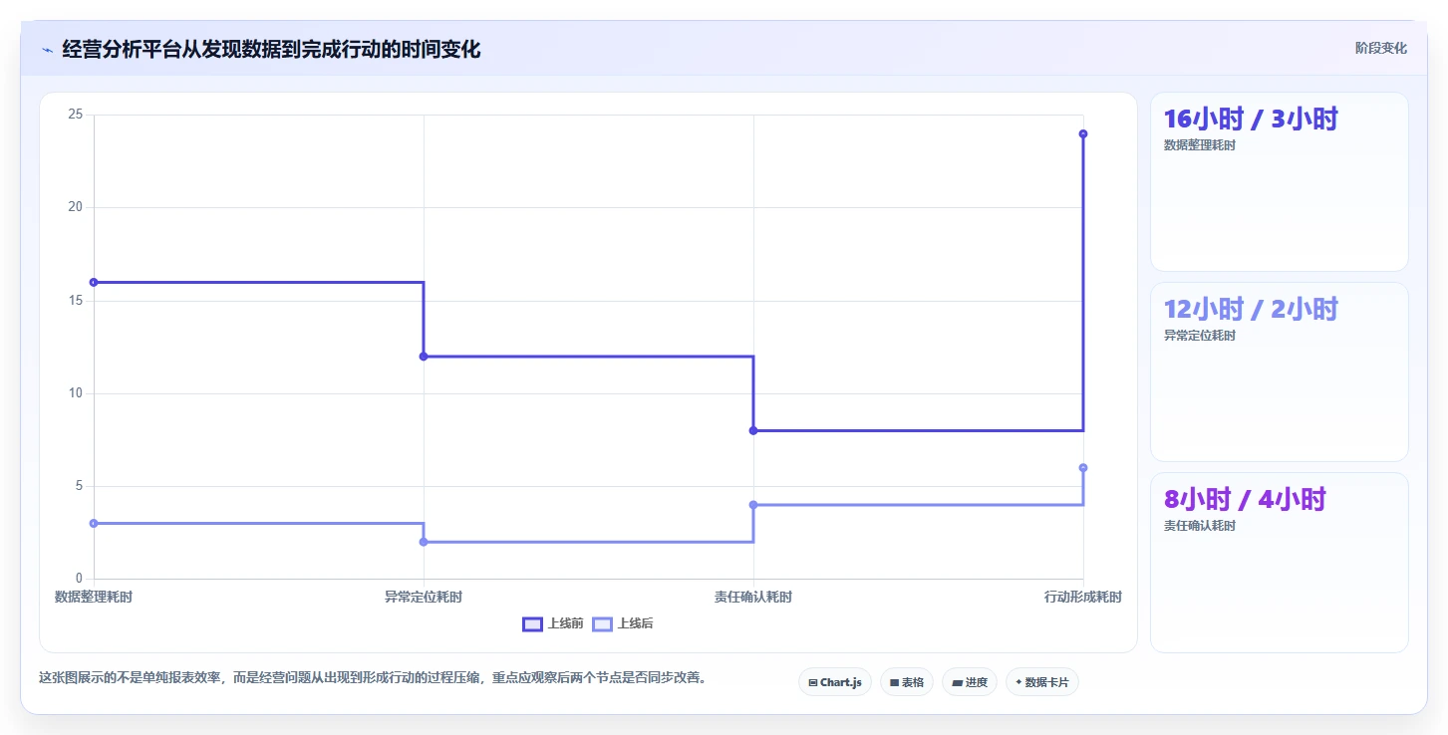Click the y-axis value 10

pos(75,393)
